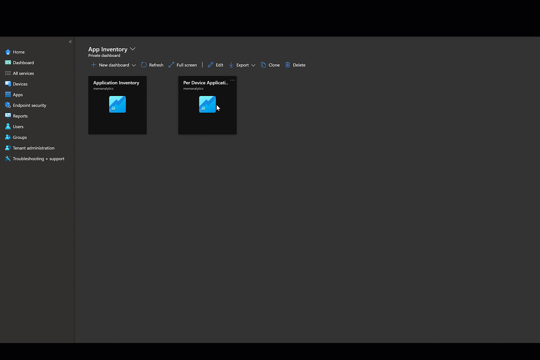The height and width of the screenshot is (360, 540).
Task: Open the Export dropdown menu
Action: click(242, 65)
